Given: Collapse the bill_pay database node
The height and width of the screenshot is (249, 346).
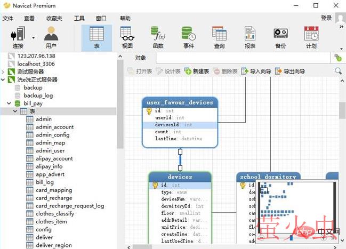Looking at the screenshot, I should [x=10, y=103].
